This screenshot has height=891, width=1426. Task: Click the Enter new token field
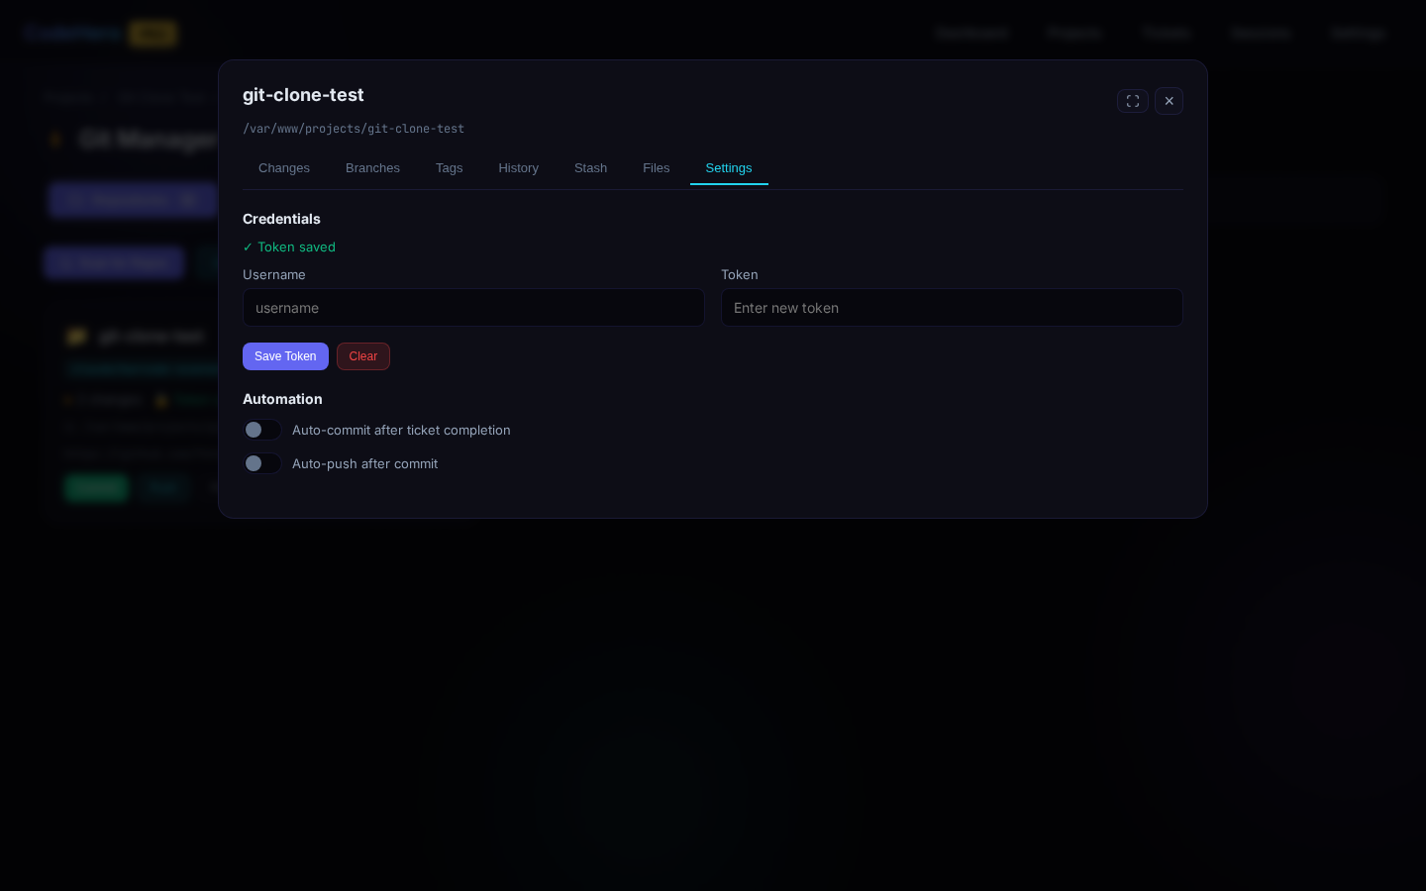tap(952, 308)
